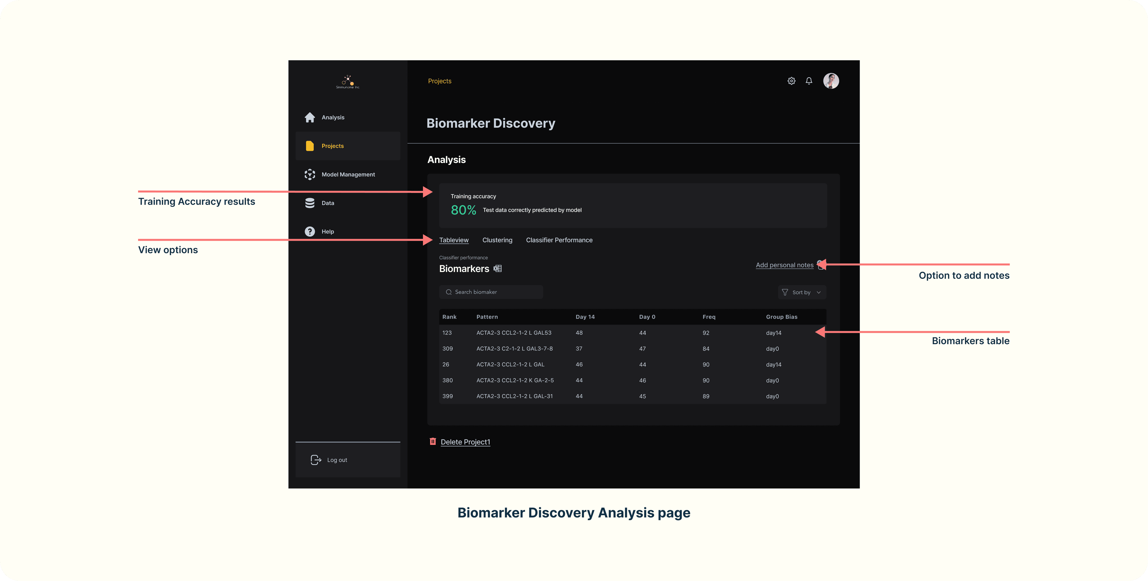The image size is (1148, 581).
Task: Click the Sort by chevron arrow
Action: 819,293
